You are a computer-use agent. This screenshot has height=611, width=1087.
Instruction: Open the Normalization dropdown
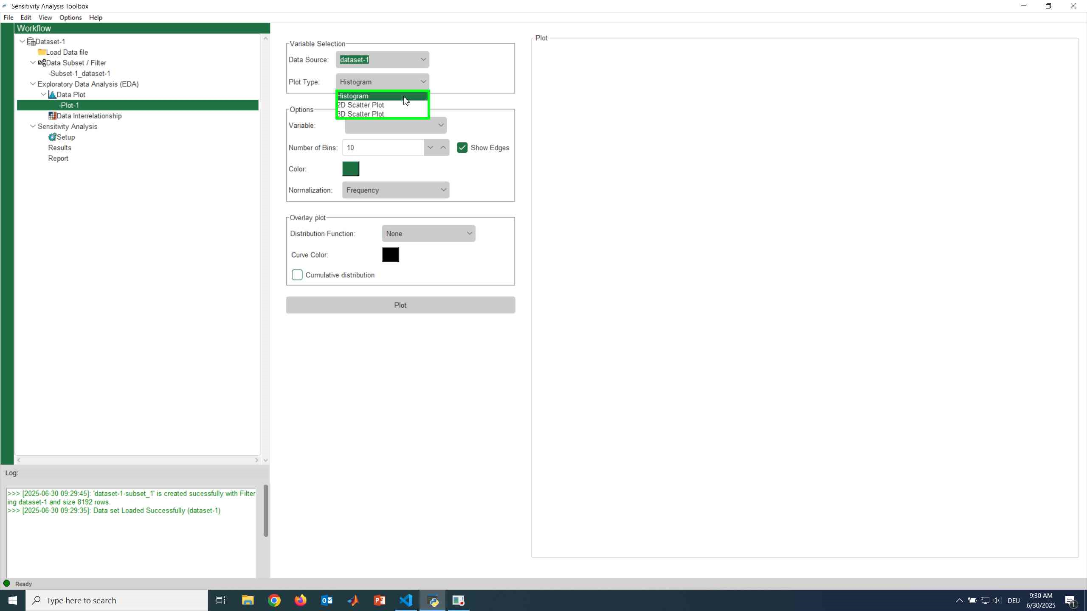click(x=395, y=190)
